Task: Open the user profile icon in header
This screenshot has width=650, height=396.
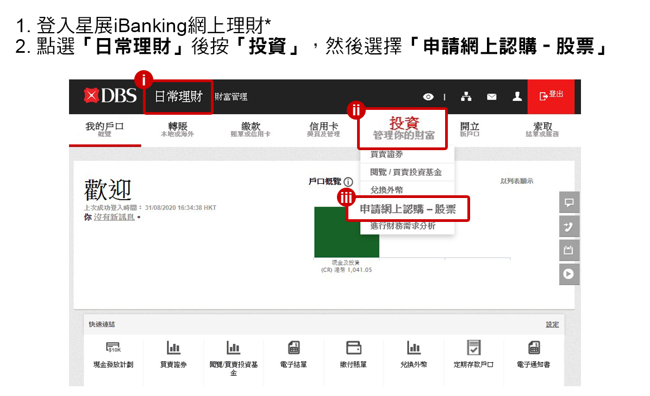Action: coord(517,97)
